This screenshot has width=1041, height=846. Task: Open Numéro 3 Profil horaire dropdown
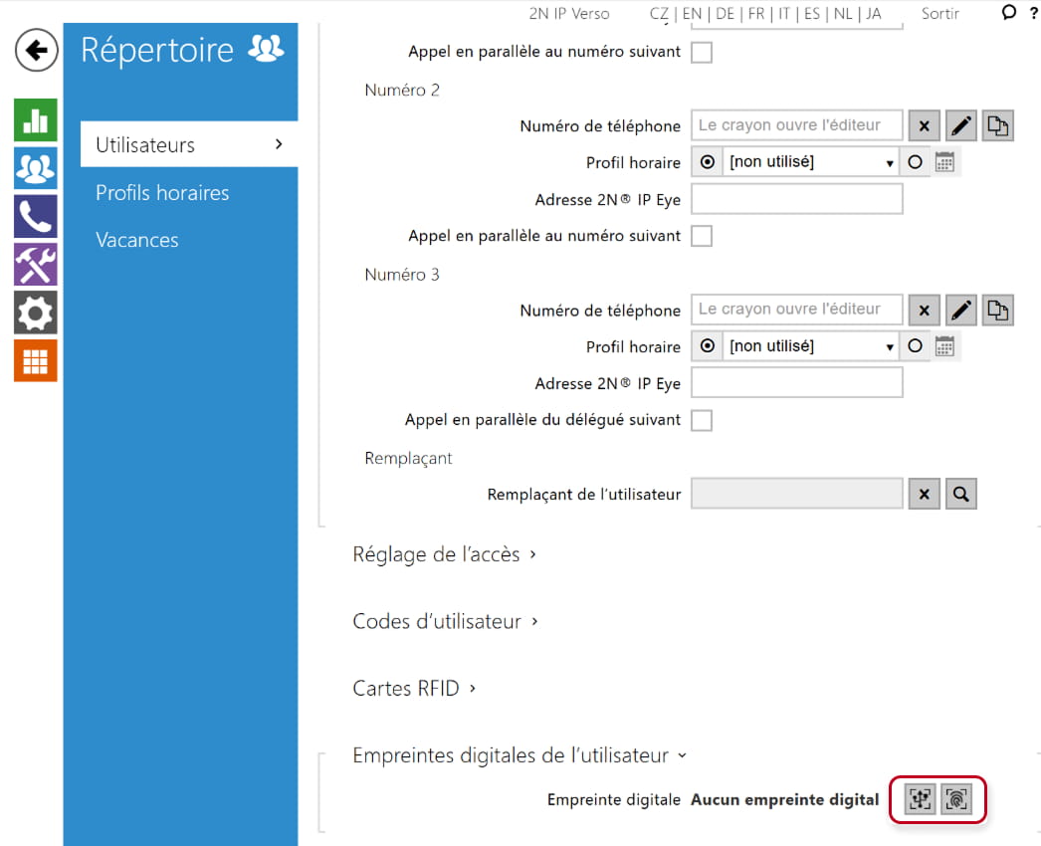pos(811,346)
